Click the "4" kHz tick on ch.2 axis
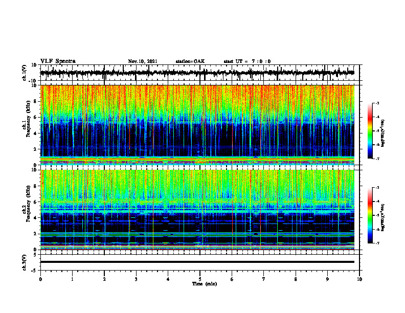Screen dimensions: 405x313 click(36, 218)
